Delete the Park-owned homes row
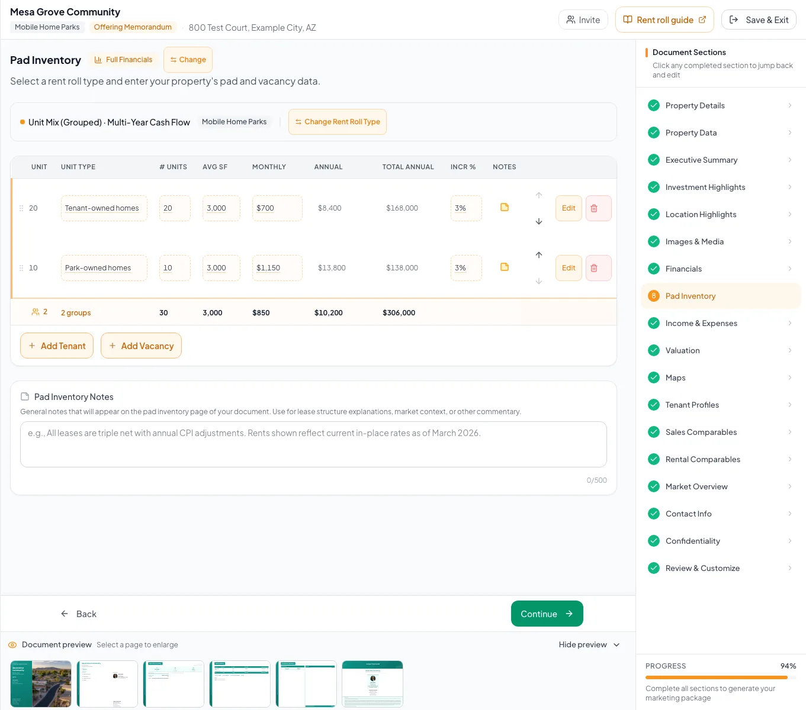Viewport: 806px width, 710px height. pyautogui.click(x=598, y=268)
